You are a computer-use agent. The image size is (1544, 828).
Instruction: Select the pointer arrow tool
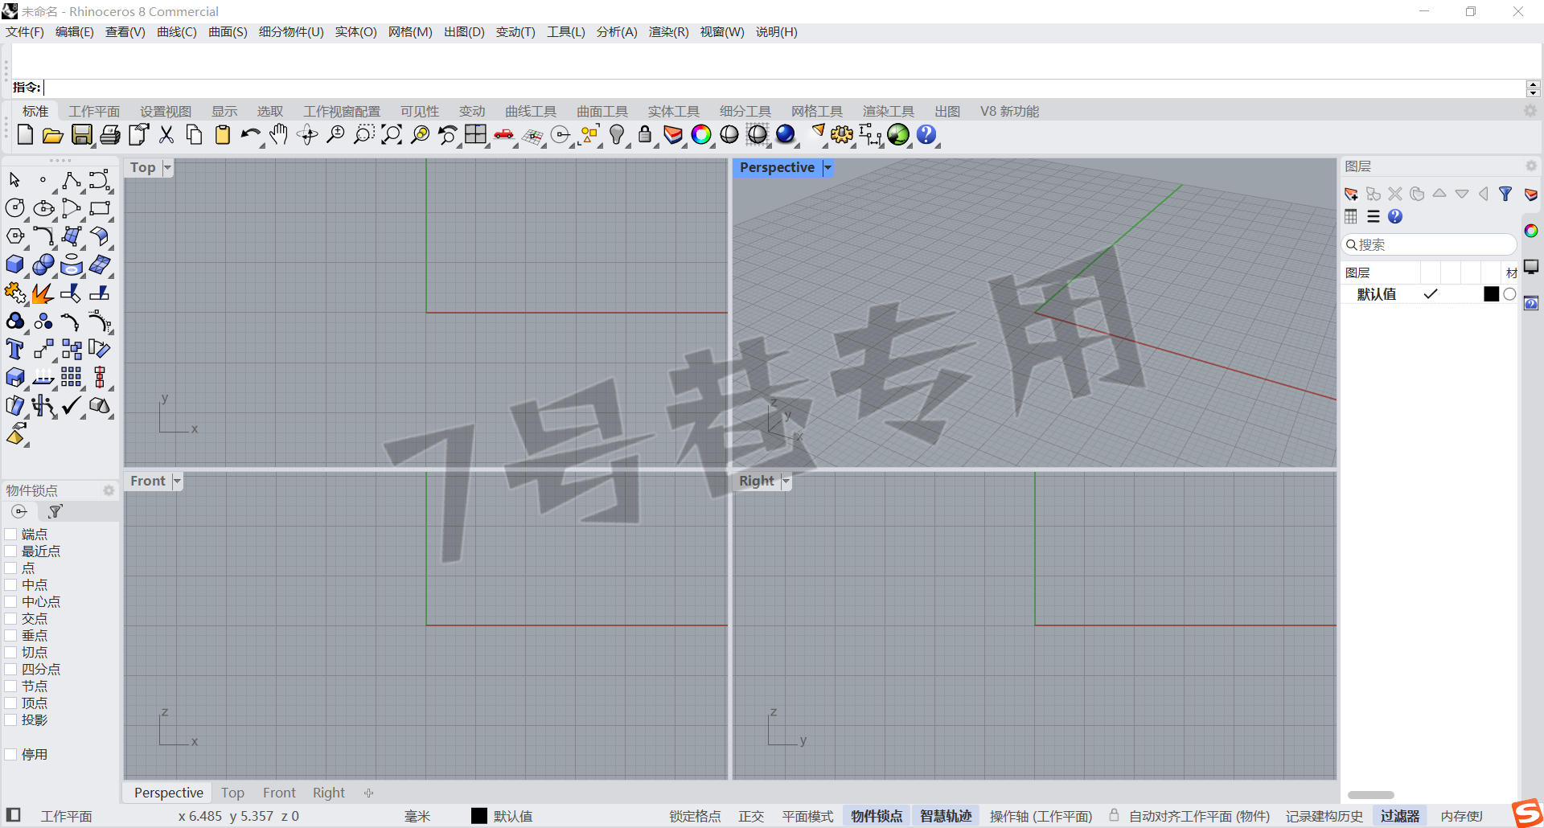point(14,180)
